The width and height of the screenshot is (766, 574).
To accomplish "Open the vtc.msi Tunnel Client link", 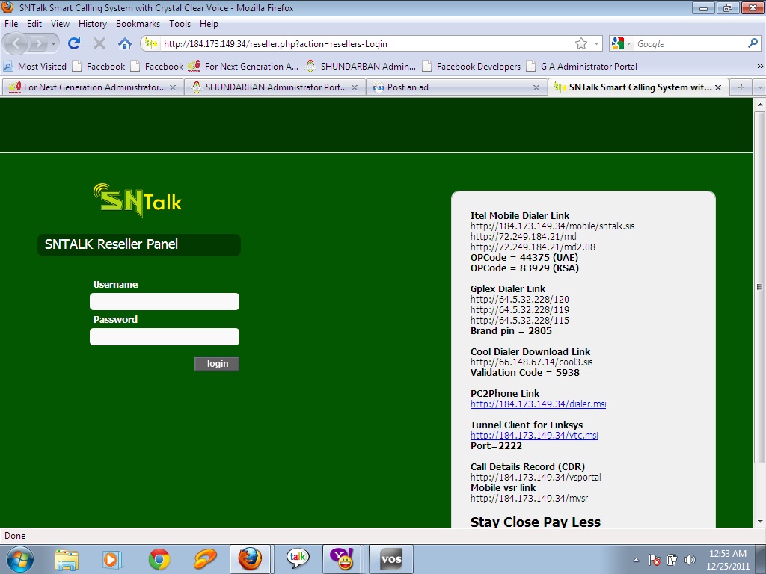I will click(534, 436).
